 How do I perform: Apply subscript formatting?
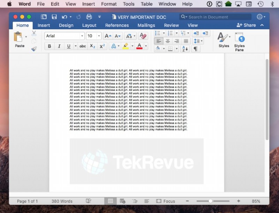click(92, 46)
